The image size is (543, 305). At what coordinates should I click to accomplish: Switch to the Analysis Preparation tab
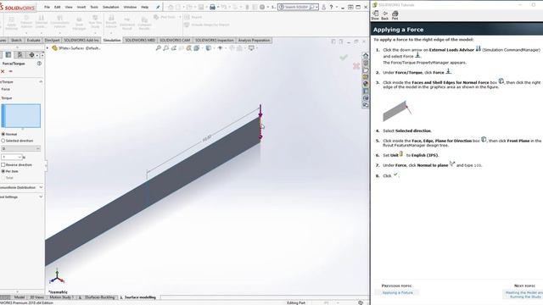254,41
